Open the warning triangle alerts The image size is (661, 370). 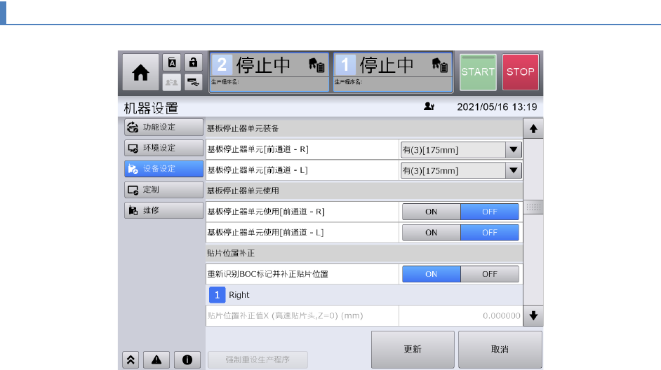pos(156,359)
